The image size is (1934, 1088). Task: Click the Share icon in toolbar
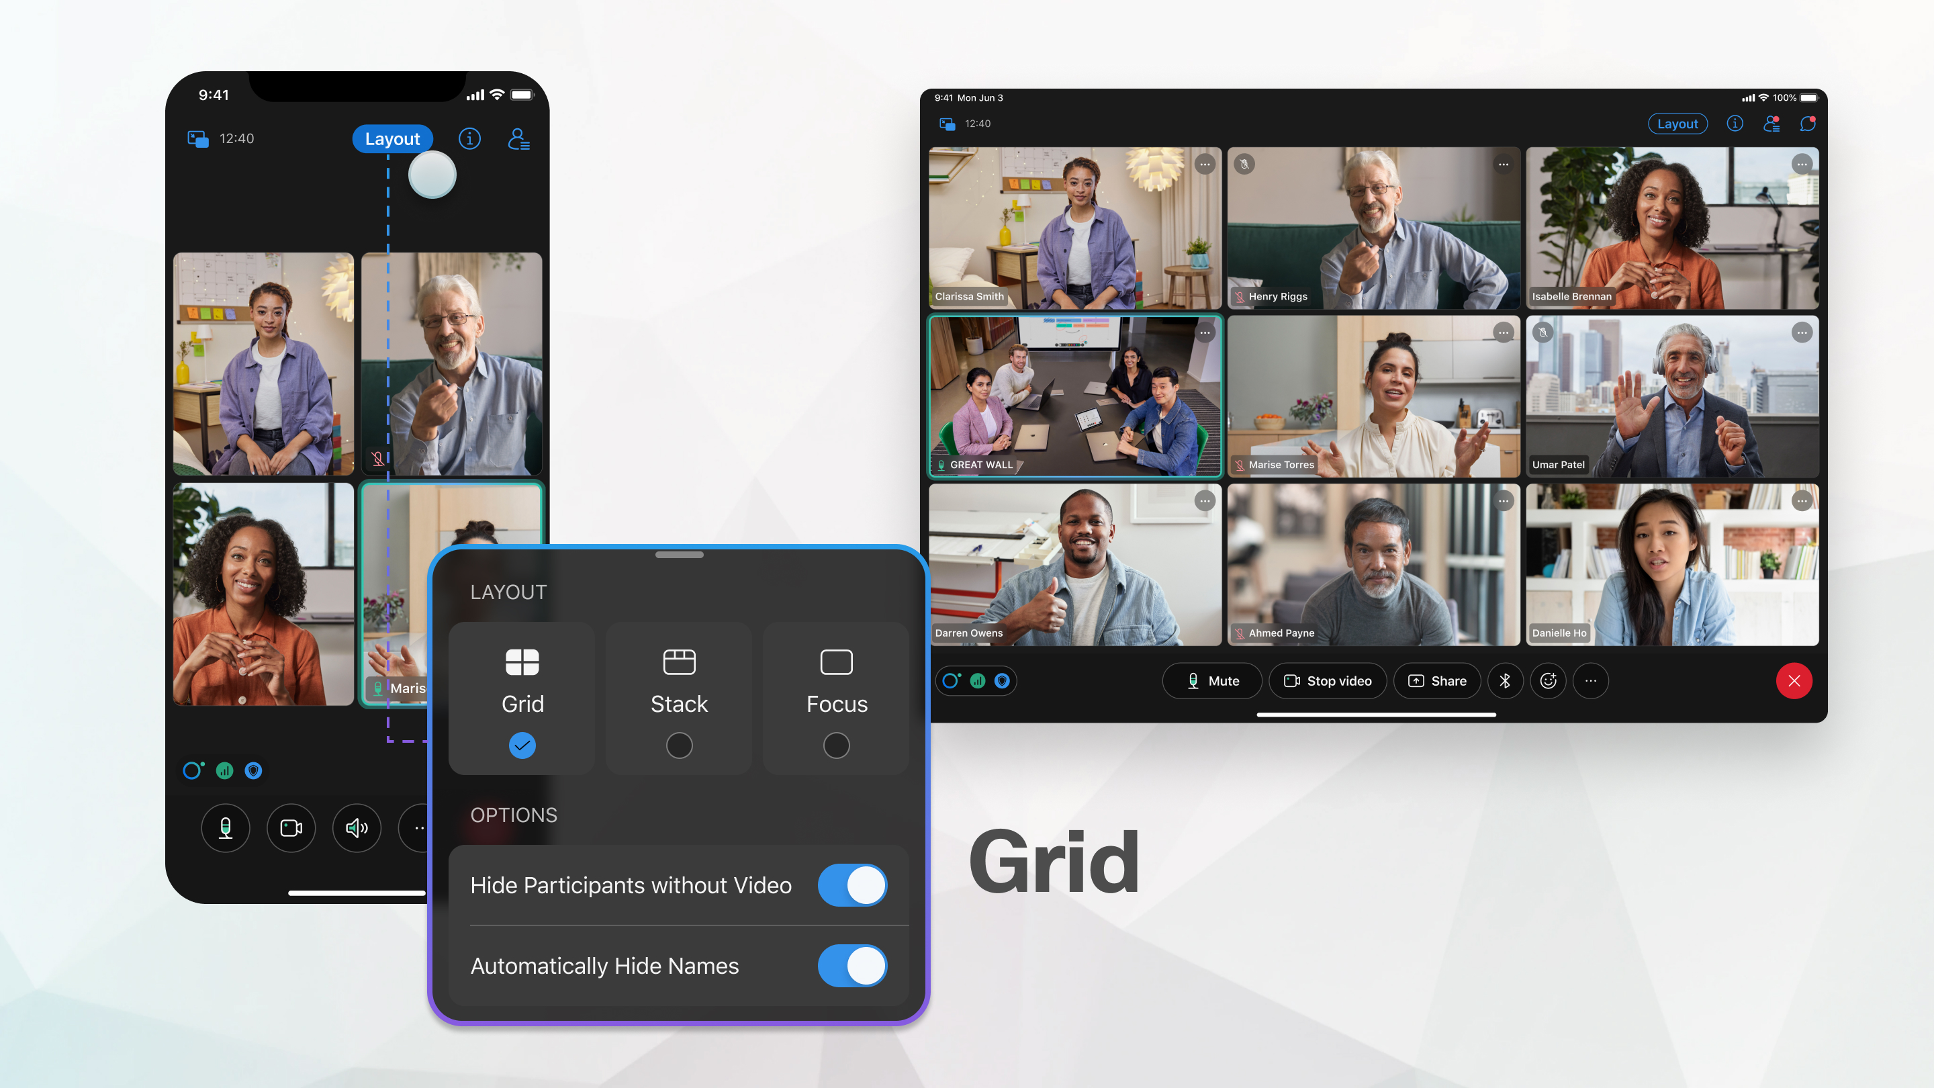click(x=1438, y=680)
